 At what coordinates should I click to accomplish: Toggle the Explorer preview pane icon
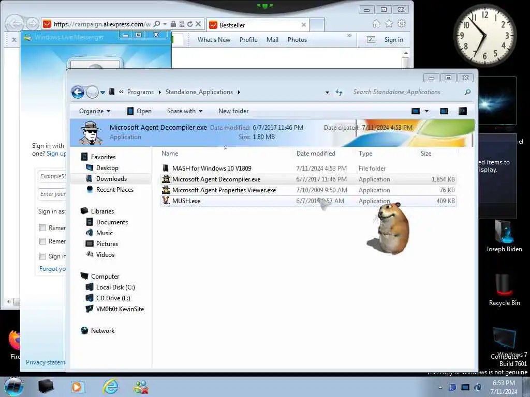tap(444, 111)
